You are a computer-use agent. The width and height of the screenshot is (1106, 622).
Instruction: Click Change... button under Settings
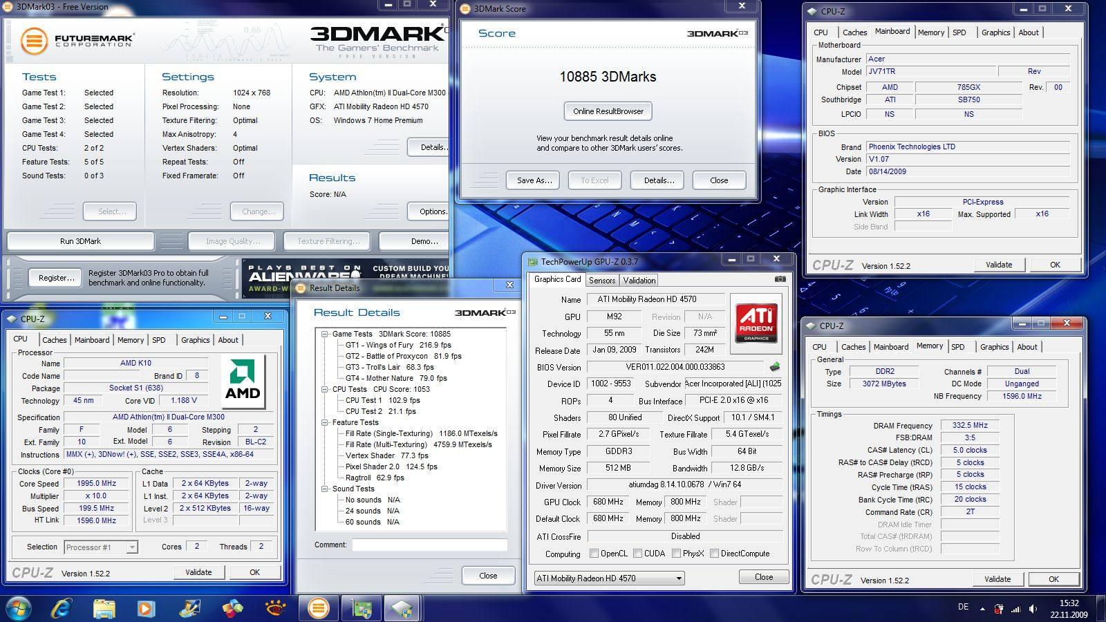[x=257, y=211]
